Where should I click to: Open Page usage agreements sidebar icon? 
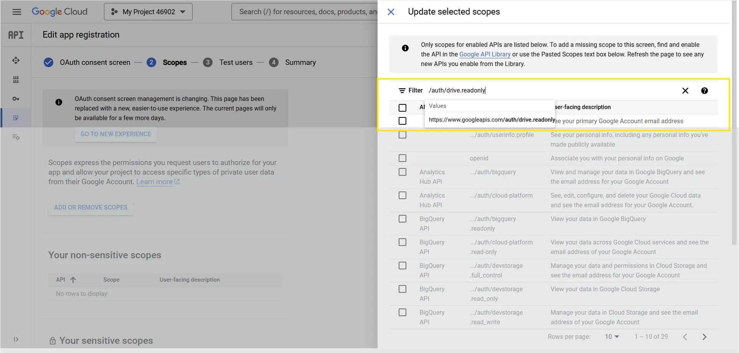(x=16, y=137)
